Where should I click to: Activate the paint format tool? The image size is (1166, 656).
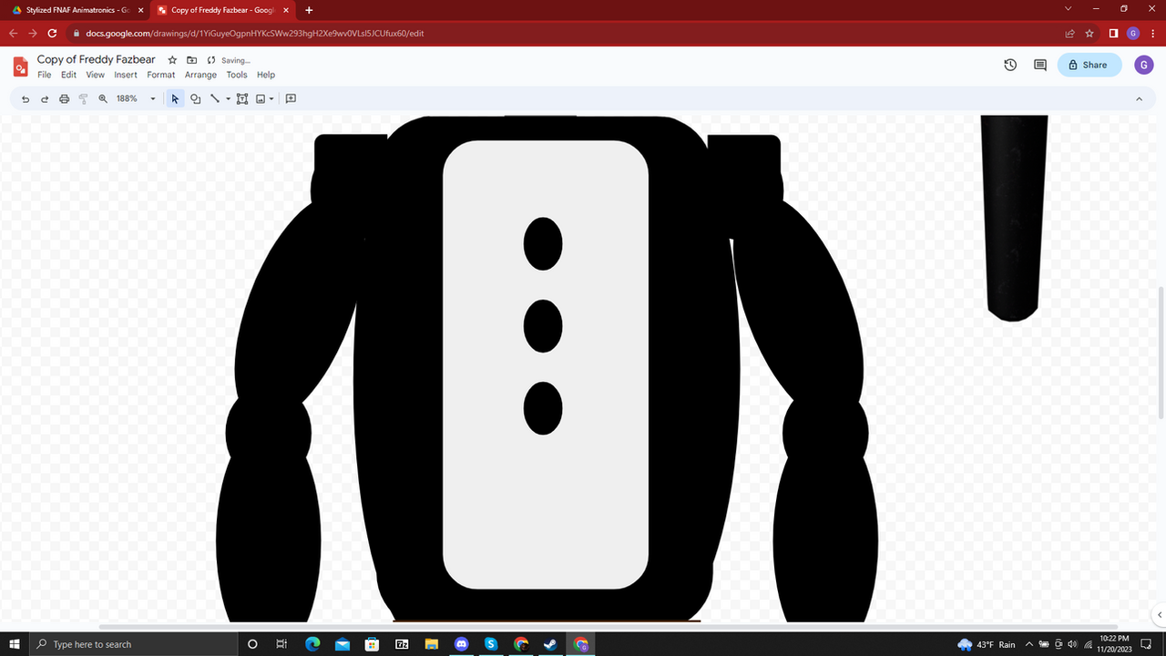tap(83, 98)
